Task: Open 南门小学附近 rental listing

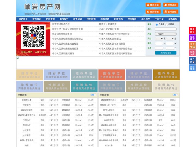Action: point(109,110)
